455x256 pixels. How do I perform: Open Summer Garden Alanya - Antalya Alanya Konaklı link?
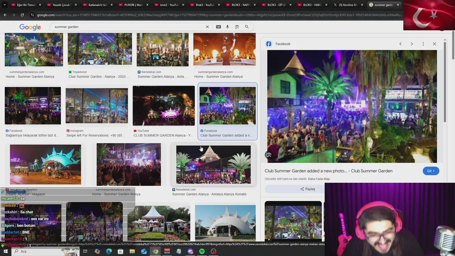click(x=209, y=194)
